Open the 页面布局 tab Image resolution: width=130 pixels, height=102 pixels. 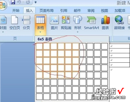(x=47, y=11)
